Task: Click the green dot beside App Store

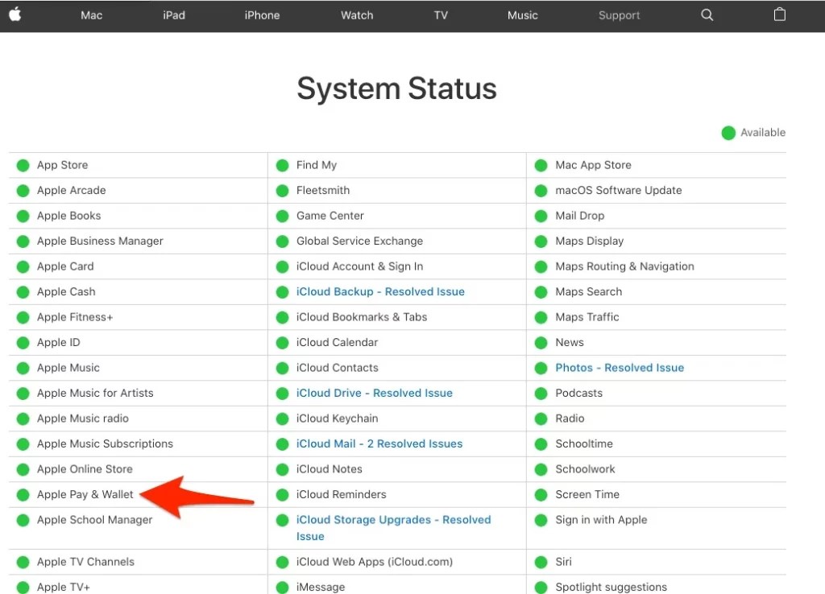Action: pos(23,166)
